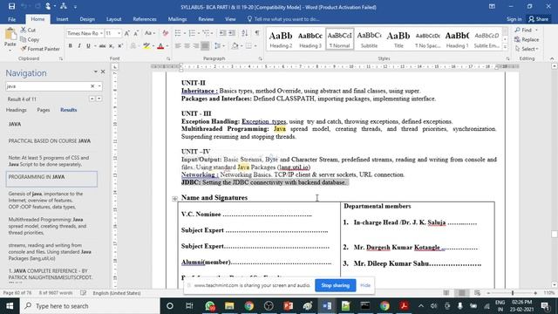Open the Borders dropdown
558x314 pixels.
coord(255,46)
